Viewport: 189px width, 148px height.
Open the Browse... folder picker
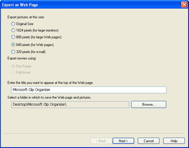point(149,105)
